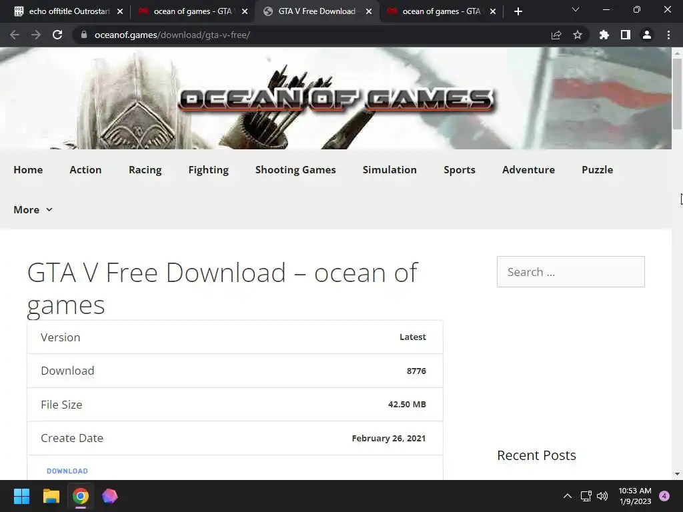The width and height of the screenshot is (683, 512).
Task: Bookmark this tab with star icon
Action: [578, 35]
